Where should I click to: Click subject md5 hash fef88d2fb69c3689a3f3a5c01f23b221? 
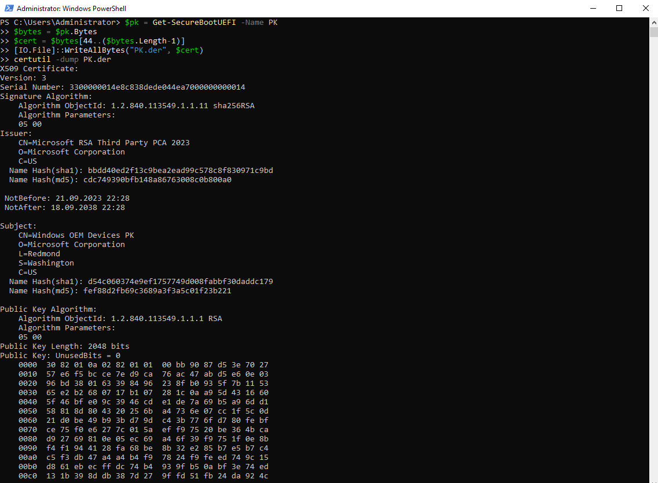(x=157, y=290)
